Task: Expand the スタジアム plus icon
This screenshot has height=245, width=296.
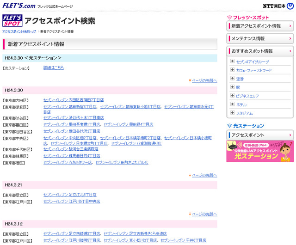Action: [232, 113]
